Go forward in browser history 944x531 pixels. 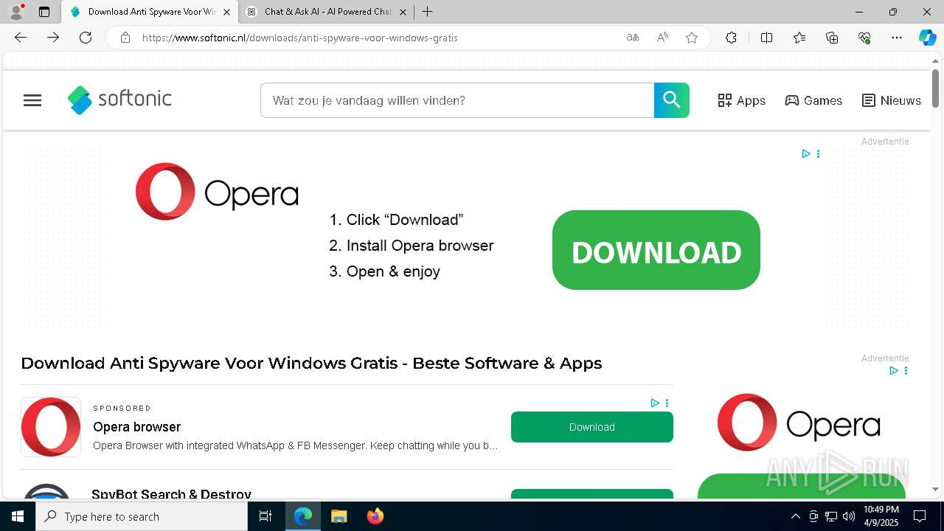click(x=53, y=38)
